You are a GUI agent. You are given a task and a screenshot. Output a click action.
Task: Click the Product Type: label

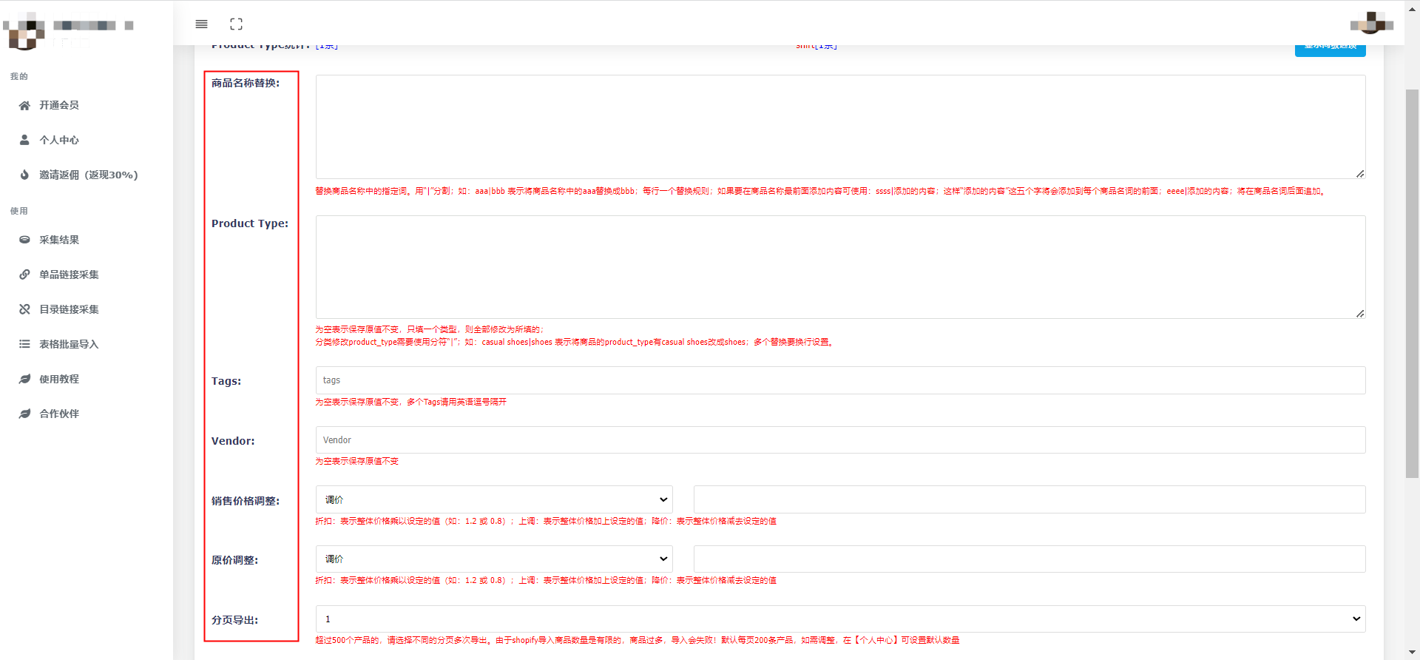(x=250, y=223)
